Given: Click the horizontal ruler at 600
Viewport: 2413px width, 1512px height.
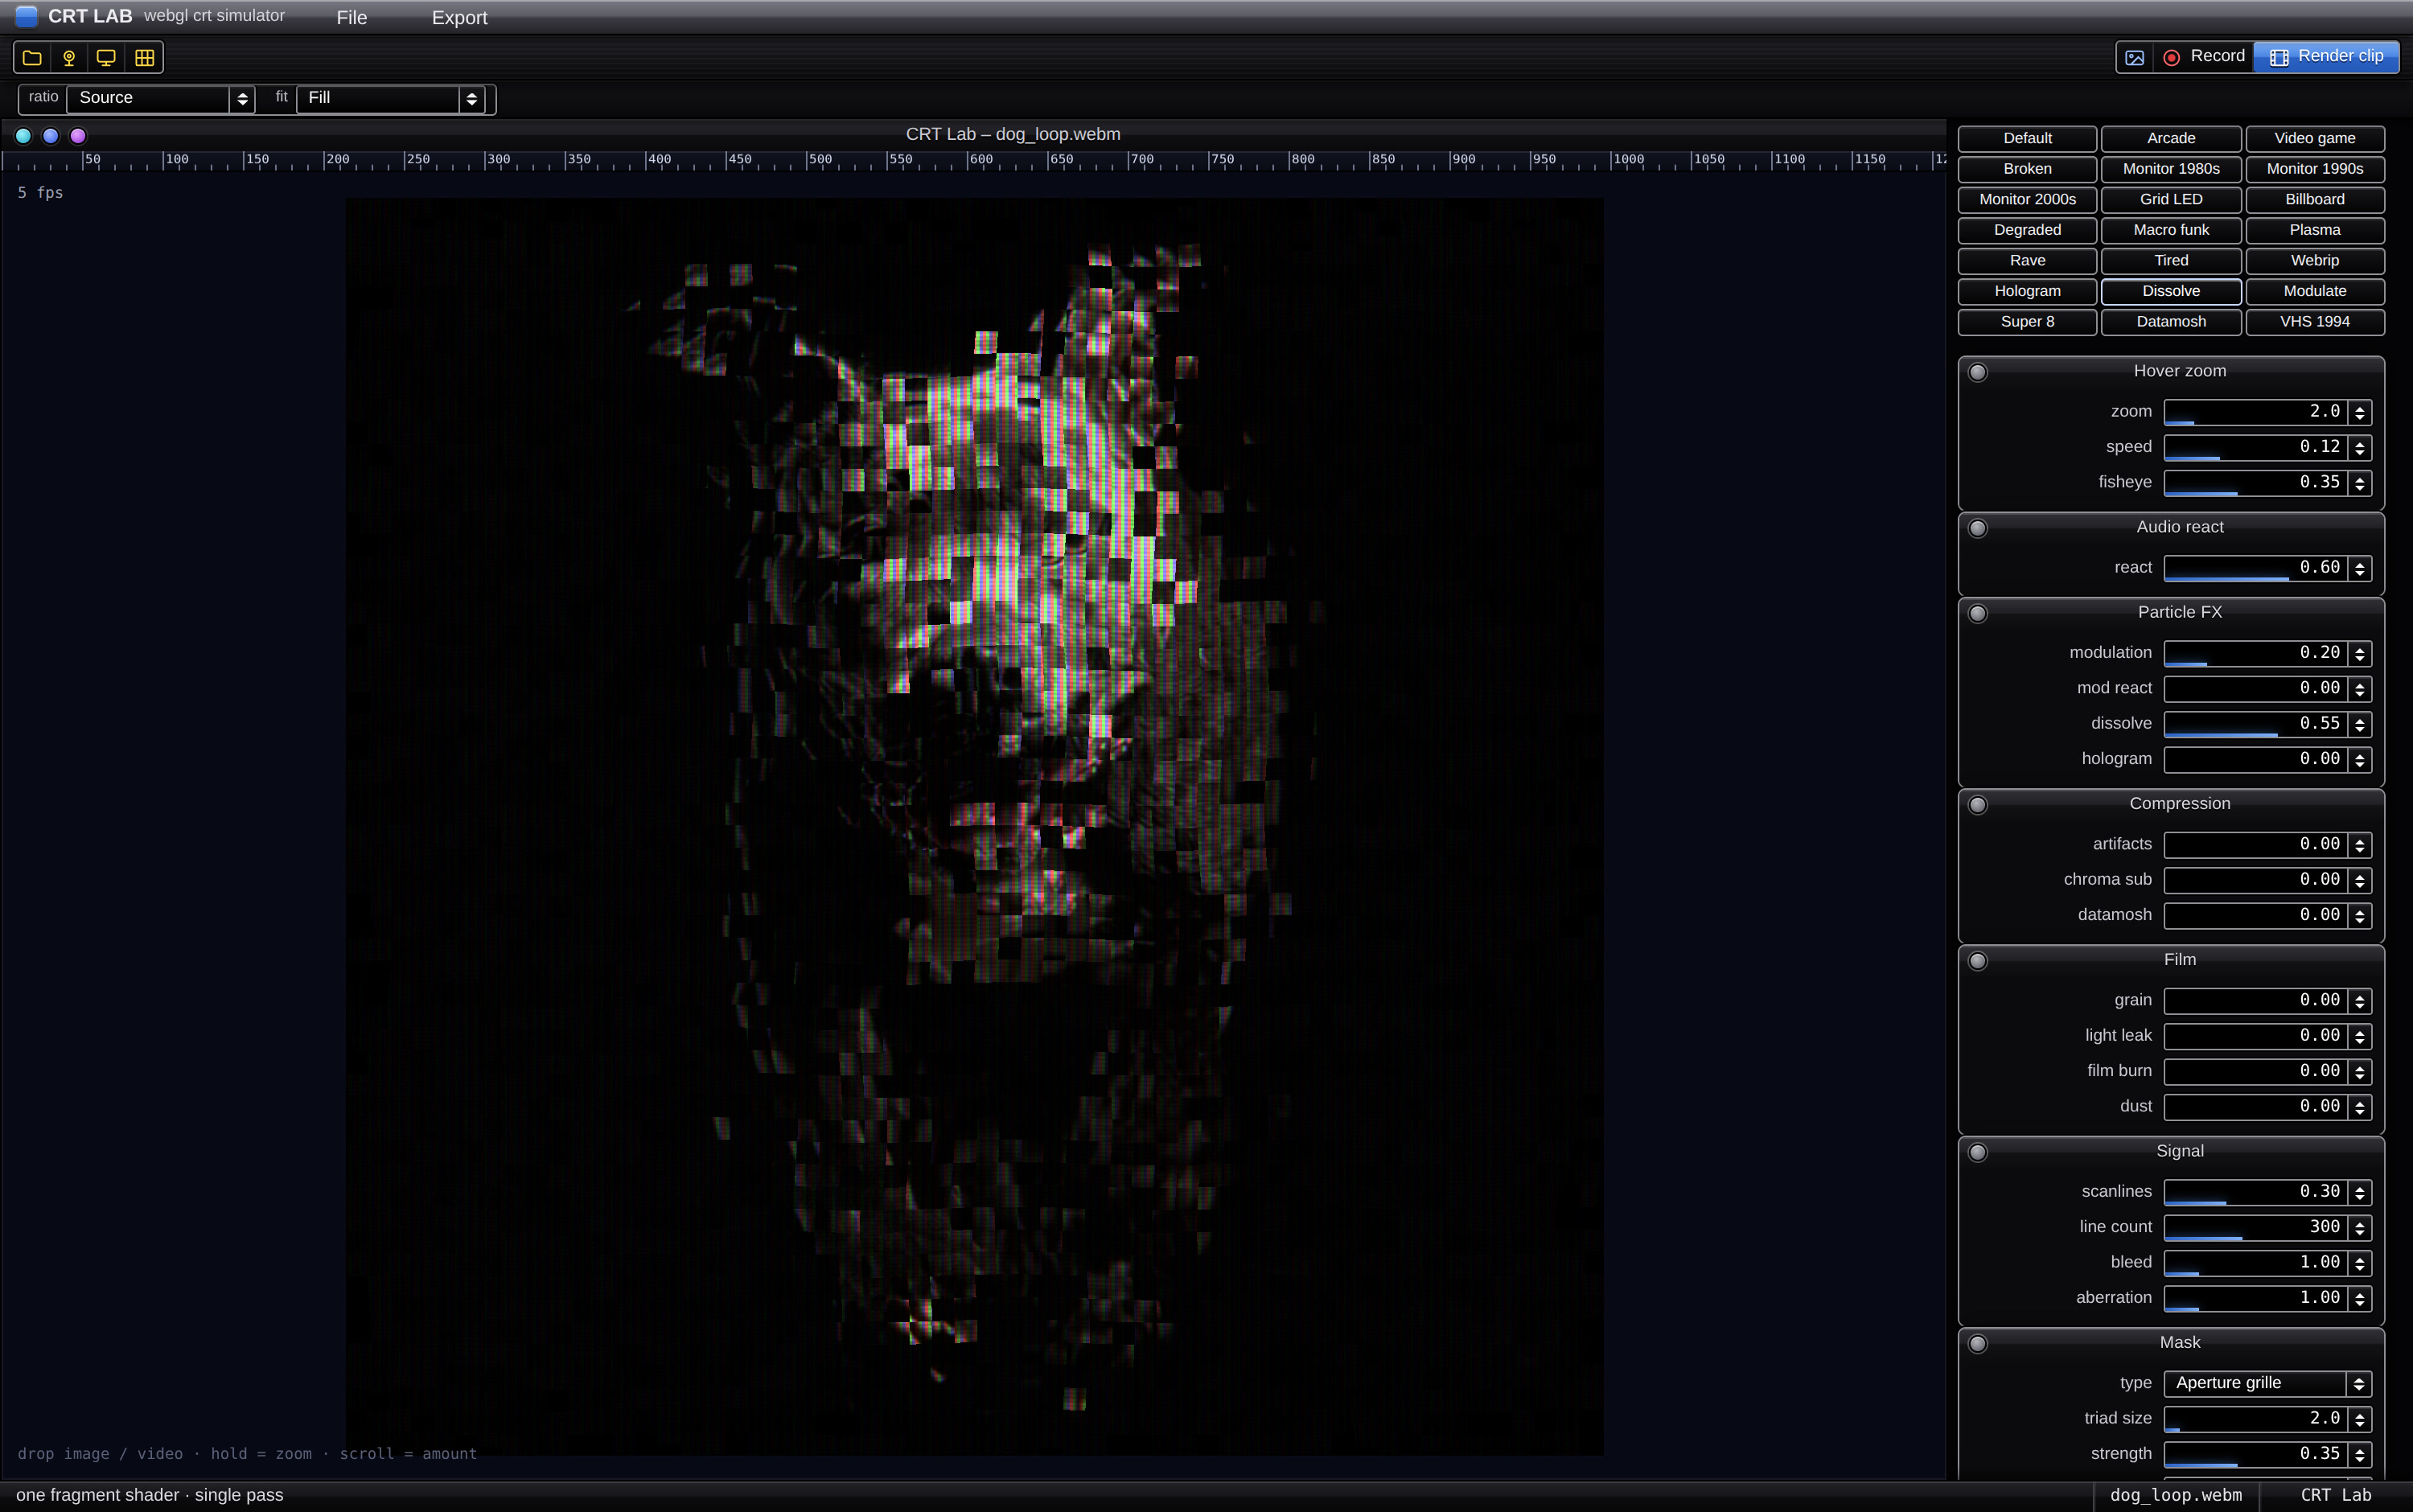Looking at the screenshot, I should click(980, 160).
